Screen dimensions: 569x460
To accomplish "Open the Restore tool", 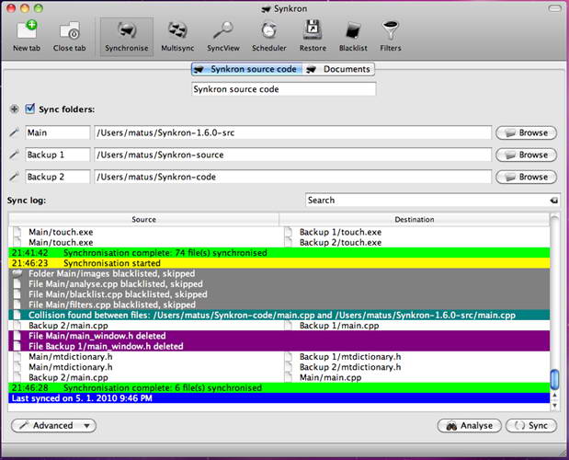I will (x=313, y=35).
